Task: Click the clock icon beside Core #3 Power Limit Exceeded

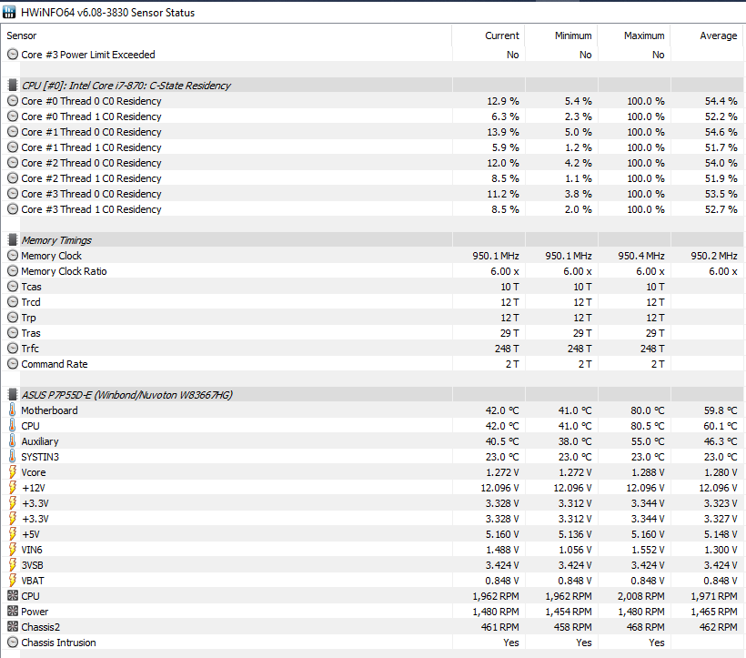Action: click(x=13, y=55)
